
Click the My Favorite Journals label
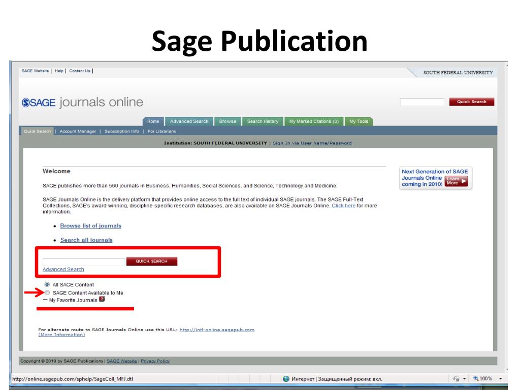(x=73, y=300)
